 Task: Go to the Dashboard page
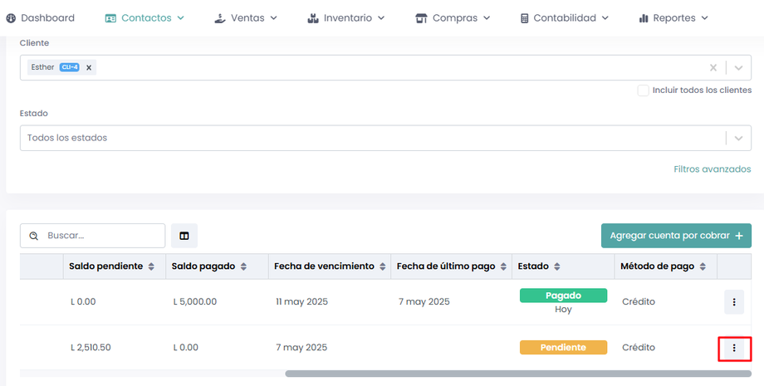tap(40, 17)
